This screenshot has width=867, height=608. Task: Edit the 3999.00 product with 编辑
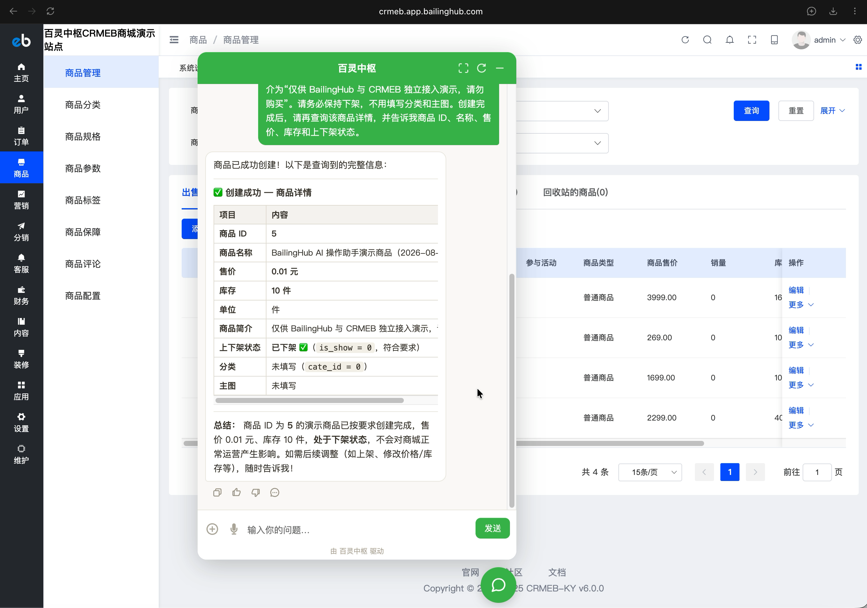(x=796, y=290)
